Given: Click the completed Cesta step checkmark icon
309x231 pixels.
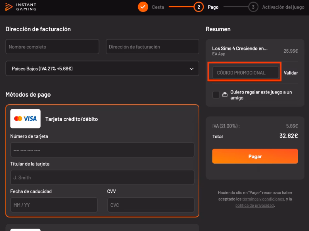Looking at the screenshot, I should tap(143, 7).
